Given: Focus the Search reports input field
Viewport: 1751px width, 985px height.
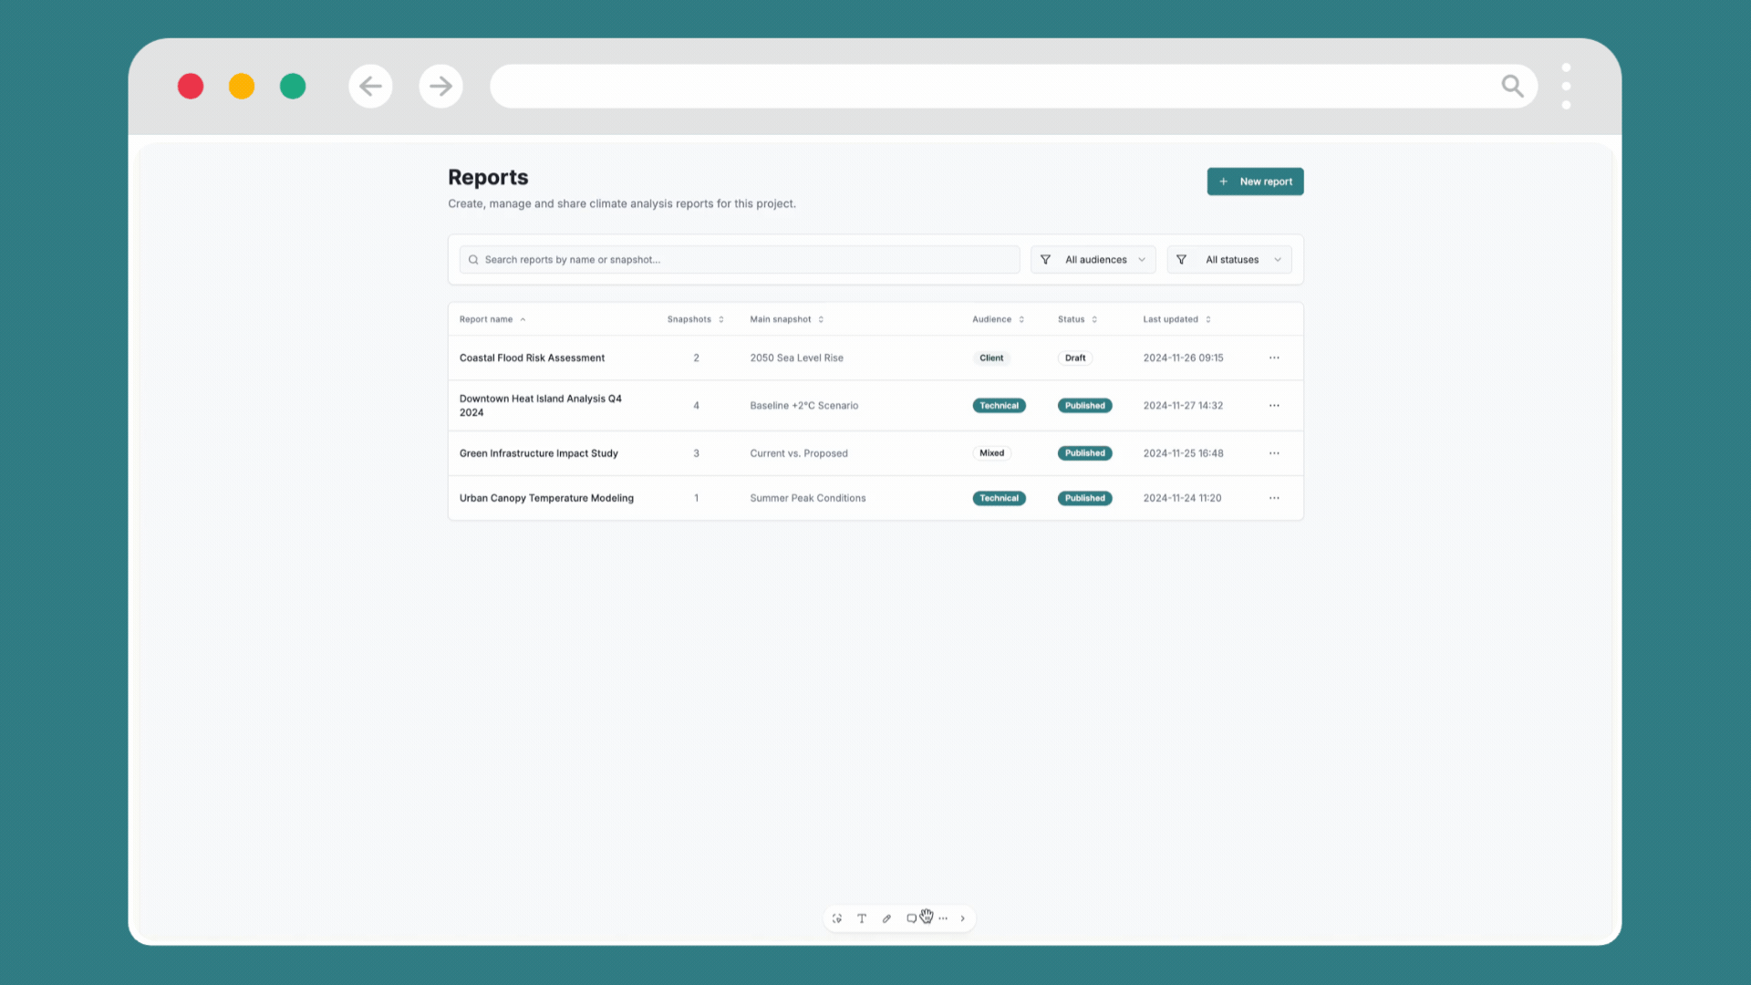Looking at the screenshot, I should click(x=739, y=260).
